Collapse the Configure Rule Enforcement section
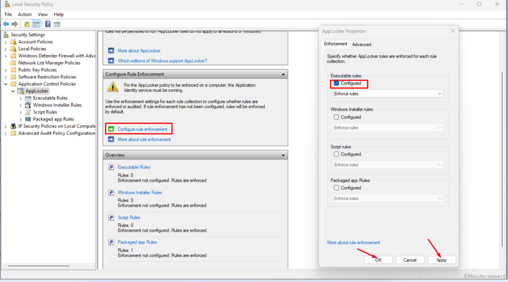The height and width of the screenshot is (282, 508). tap(283, 74)
